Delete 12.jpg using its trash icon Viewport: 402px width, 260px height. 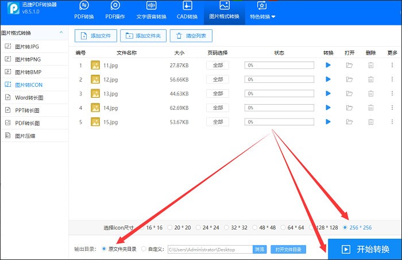(x=371, y=79)
